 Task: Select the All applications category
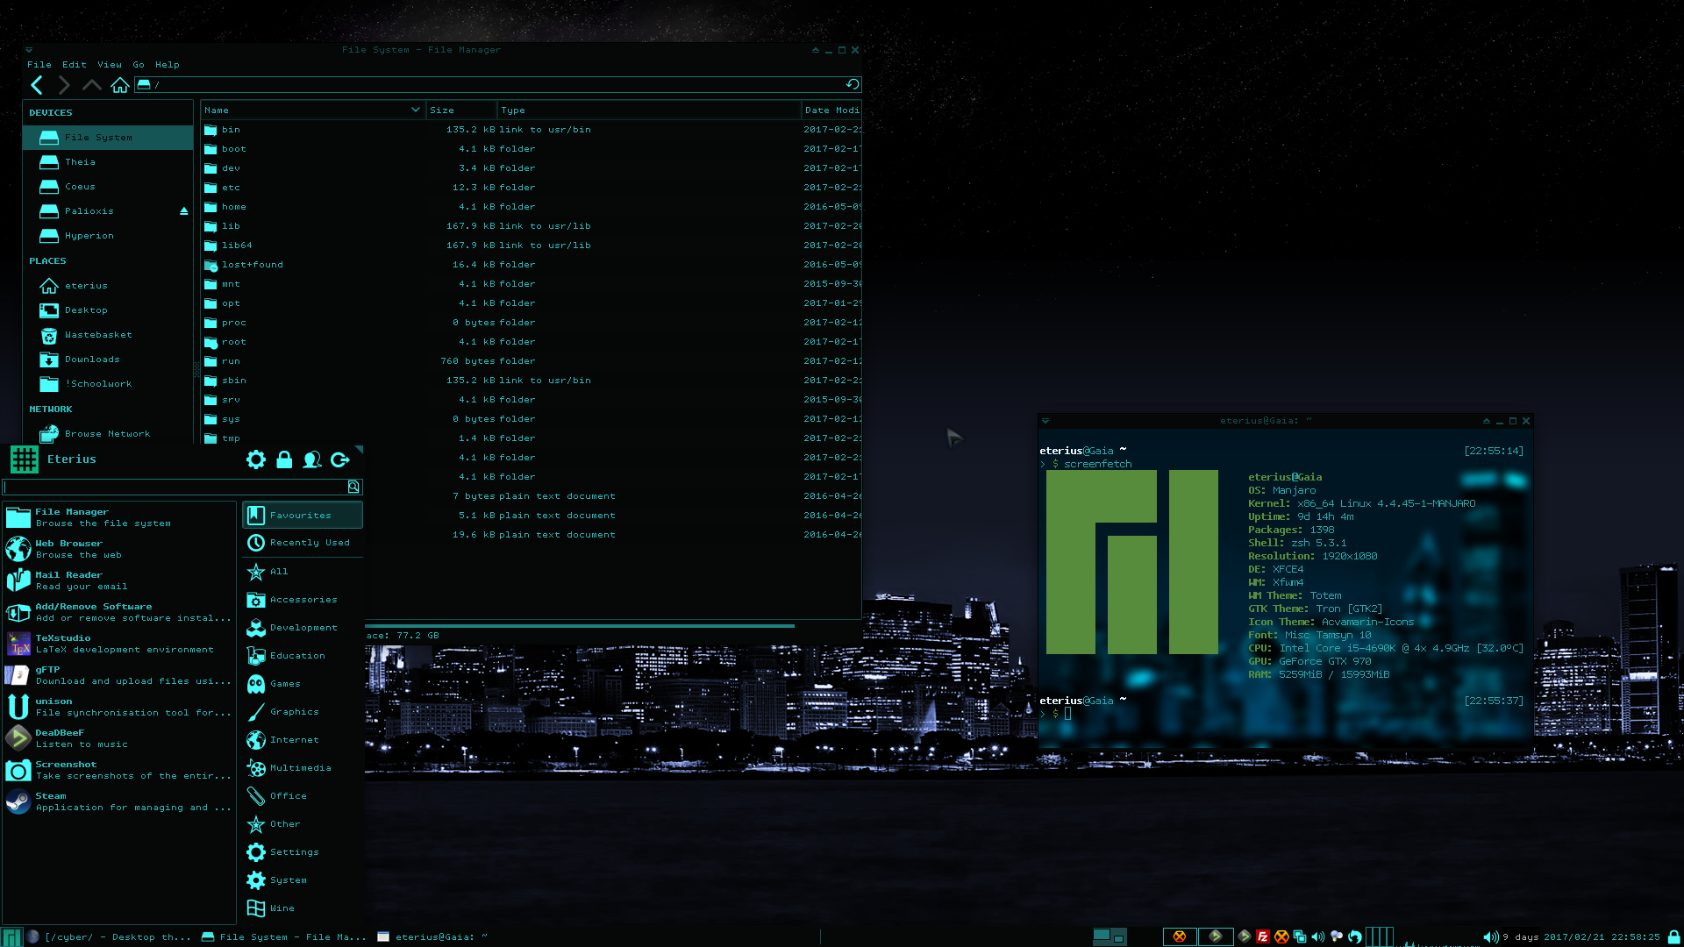(x=303, y=572)
